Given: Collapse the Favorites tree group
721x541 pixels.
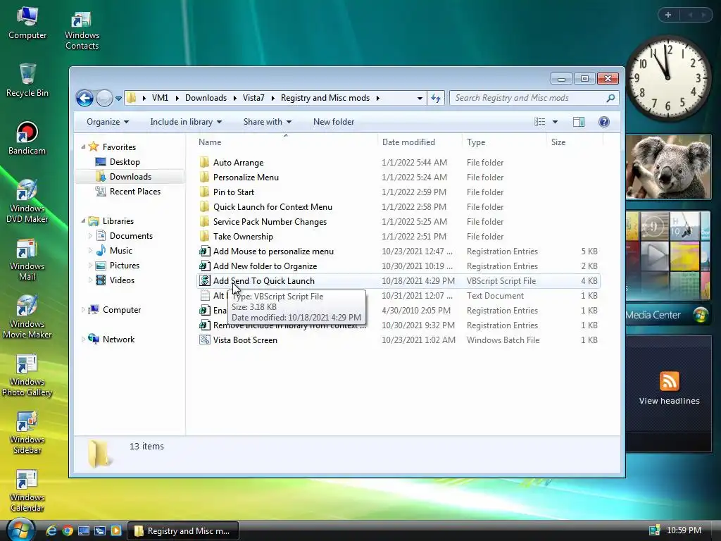Looking at the screenshot, I should click(x=83, y=147).
